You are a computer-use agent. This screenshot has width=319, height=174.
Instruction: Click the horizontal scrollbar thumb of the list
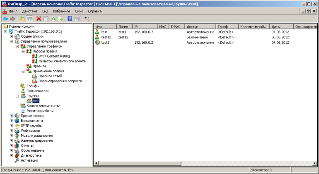[140, 163]
